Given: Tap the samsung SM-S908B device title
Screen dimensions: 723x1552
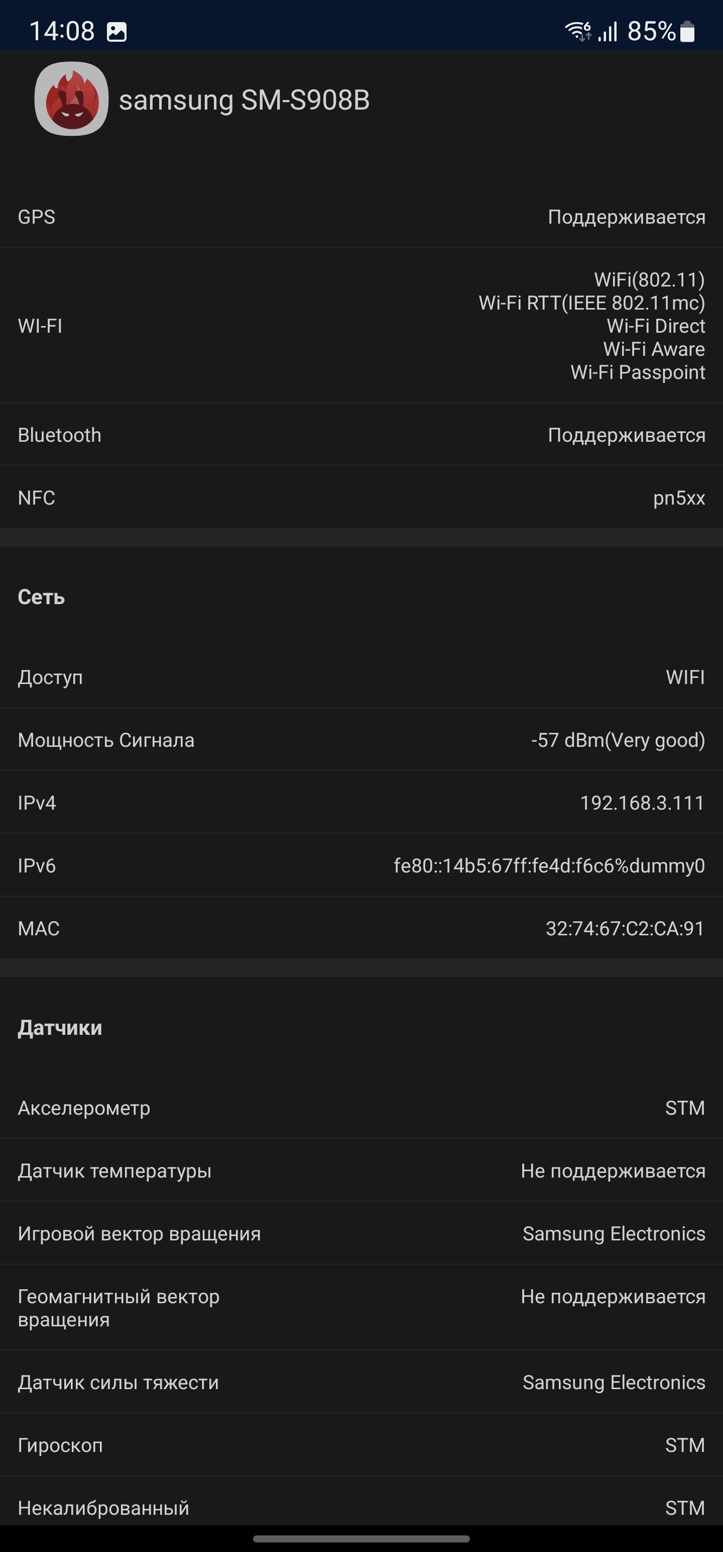Looking at the screenshot, I should (x=244, y=100).
